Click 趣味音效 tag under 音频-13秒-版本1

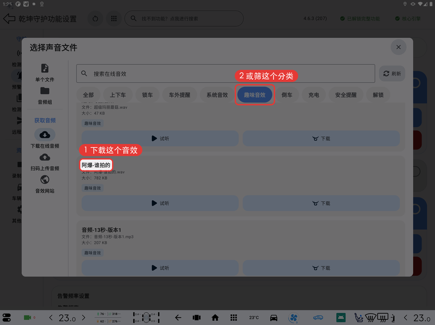93,253
